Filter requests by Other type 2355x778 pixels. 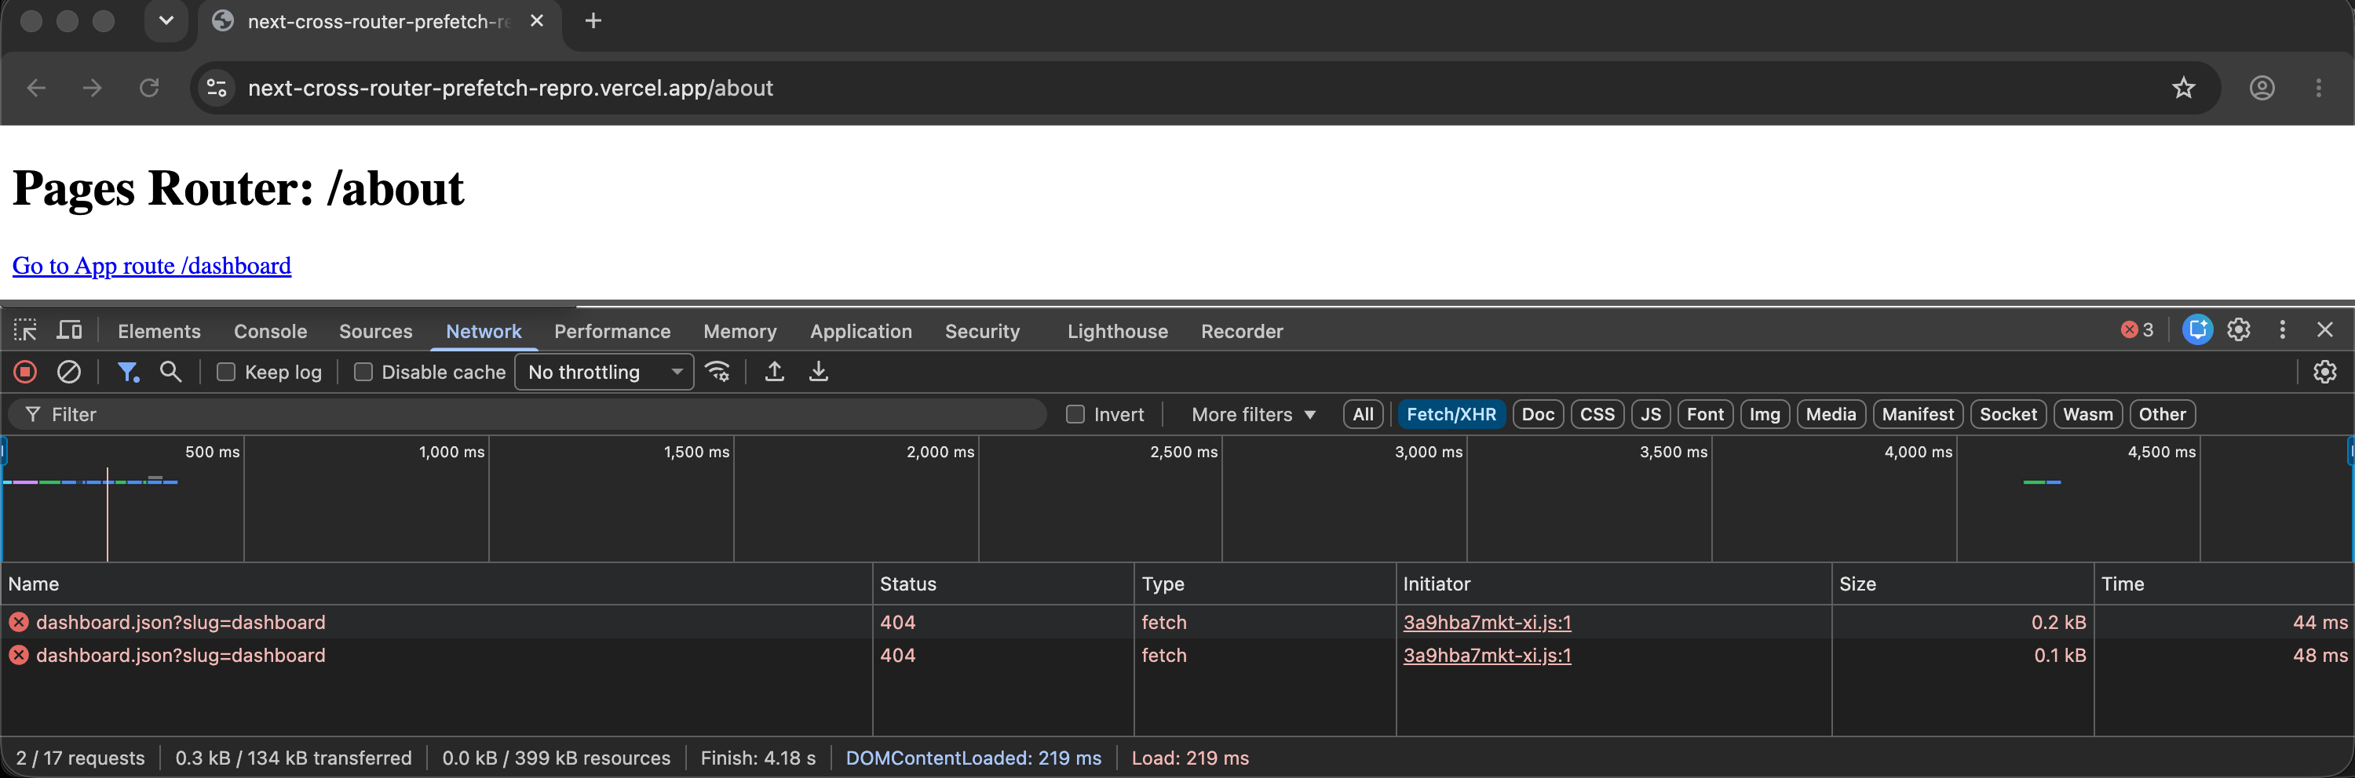2162,415
